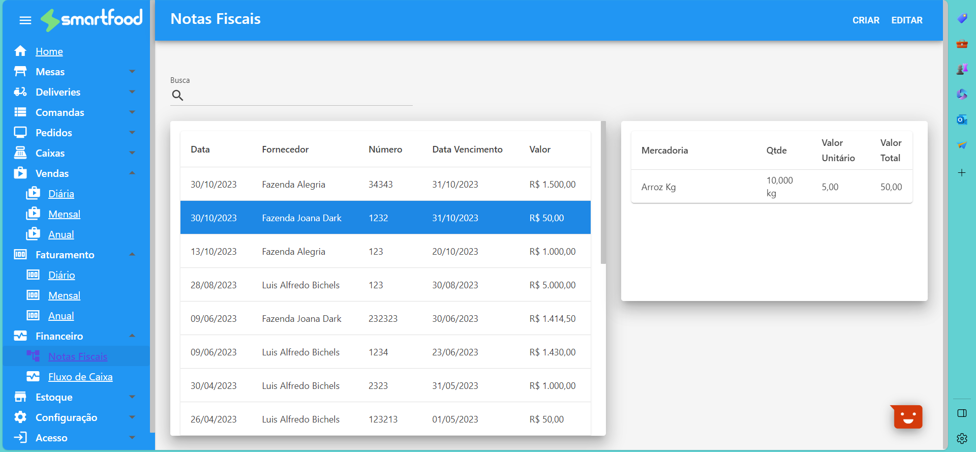This screenshot has height=452, width=976.
Task: Click the plus icon in browser sidebar
Action: [962, 173]
